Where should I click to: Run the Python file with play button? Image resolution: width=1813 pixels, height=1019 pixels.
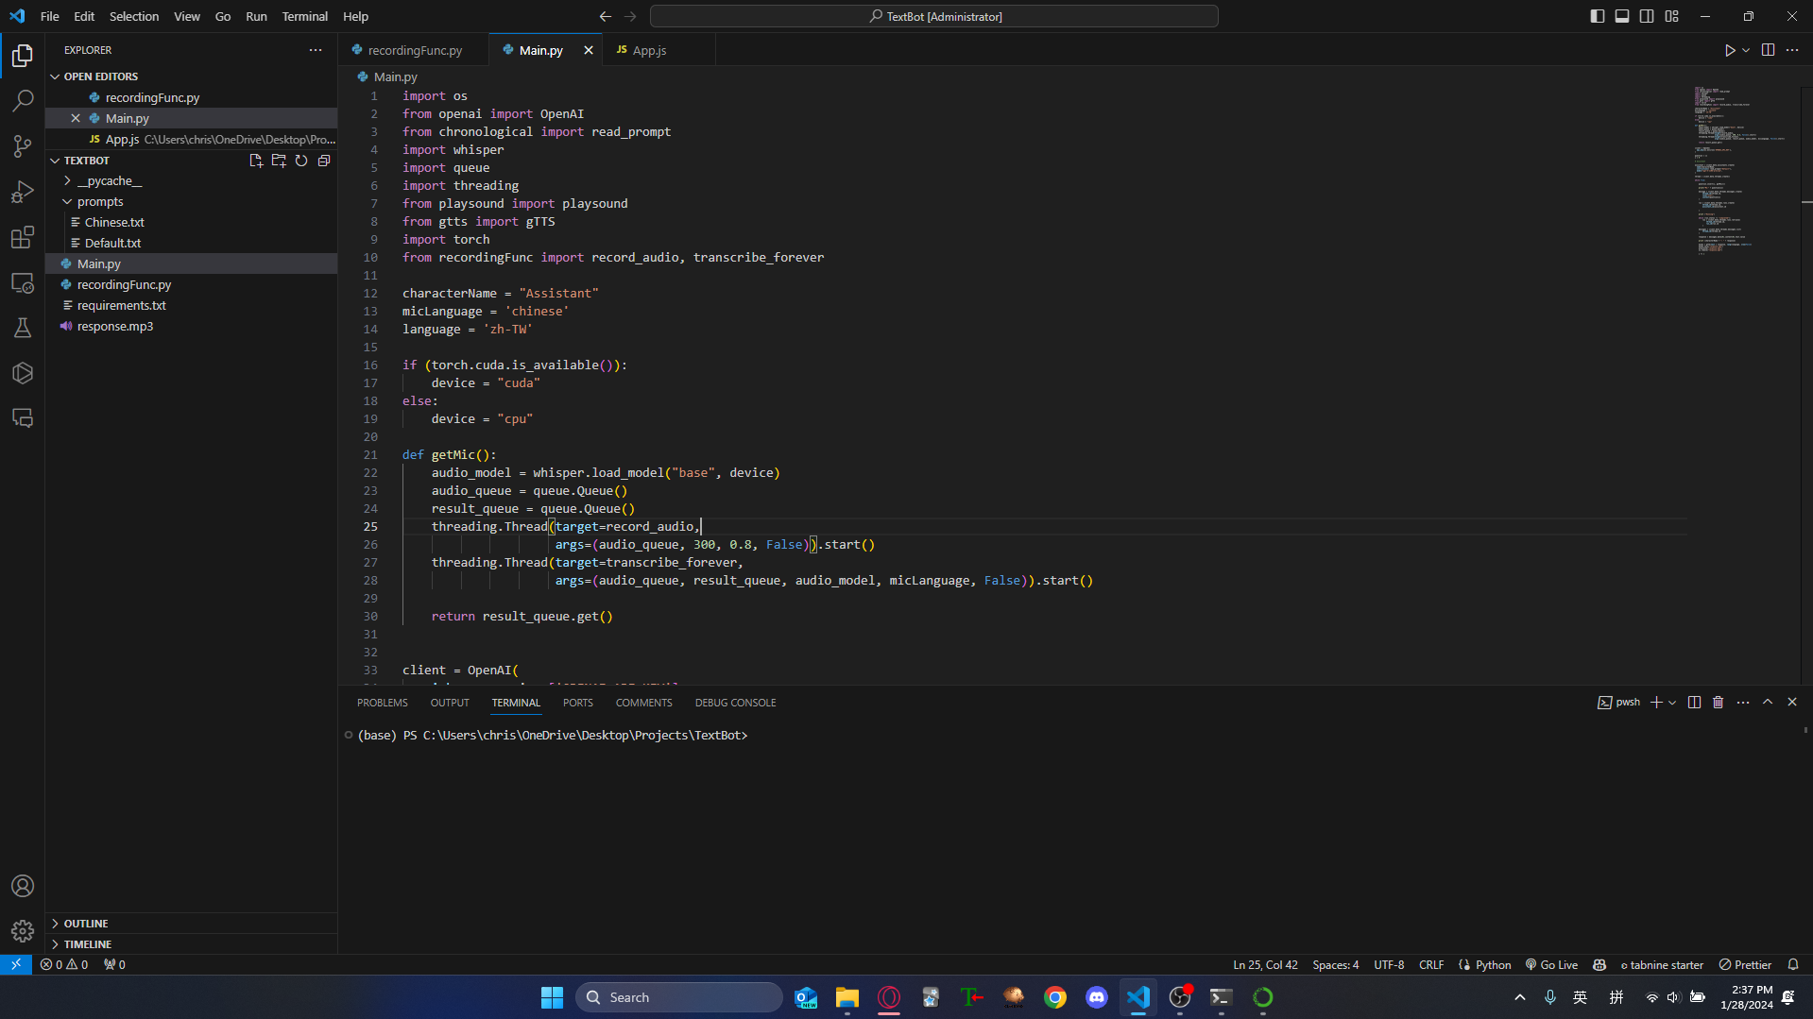pos(1729,50)
